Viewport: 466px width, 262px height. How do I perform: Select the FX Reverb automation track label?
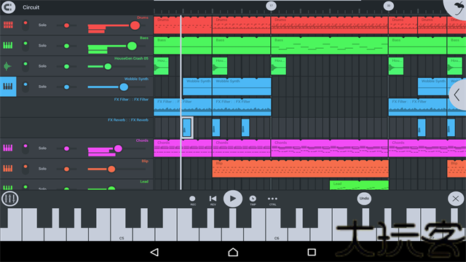(x=128, y=120)
